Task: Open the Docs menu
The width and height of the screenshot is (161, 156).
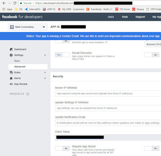Action: pos(111,17)
